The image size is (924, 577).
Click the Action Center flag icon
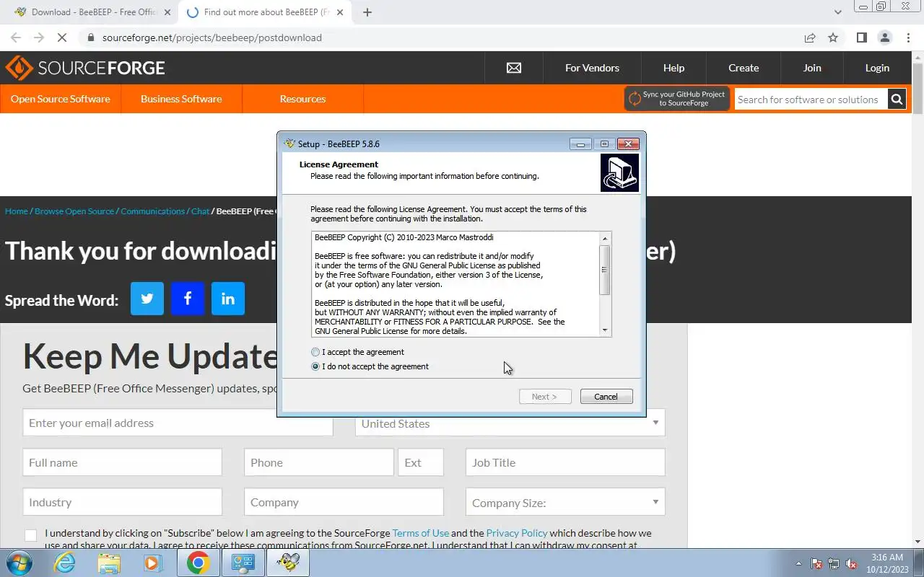817,563
